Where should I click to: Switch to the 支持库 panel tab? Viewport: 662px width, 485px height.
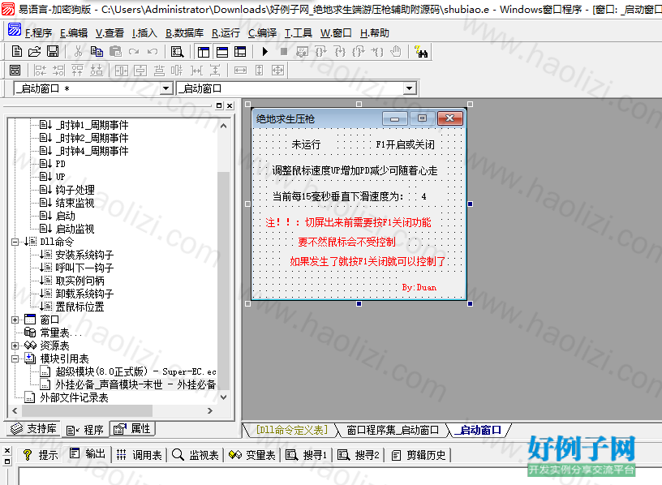click(x=33, y=429)
